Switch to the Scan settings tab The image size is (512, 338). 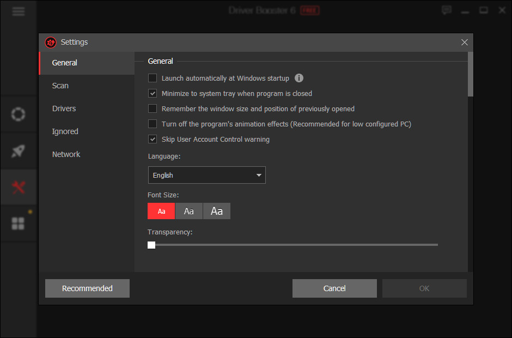pos(87,86)
